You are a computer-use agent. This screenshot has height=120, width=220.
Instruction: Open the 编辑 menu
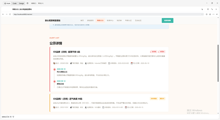tap(34, 4)
